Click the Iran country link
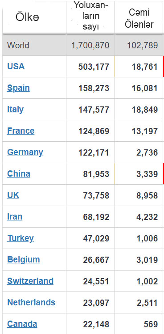164x334 pixels. tap(15, 216)
